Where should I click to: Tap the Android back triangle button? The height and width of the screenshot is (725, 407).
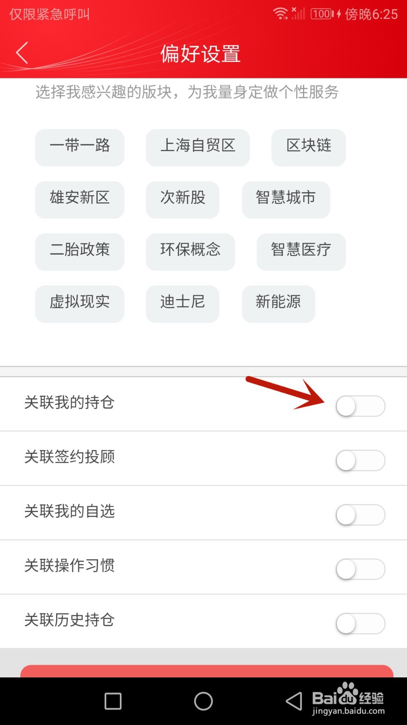point(294,701)
